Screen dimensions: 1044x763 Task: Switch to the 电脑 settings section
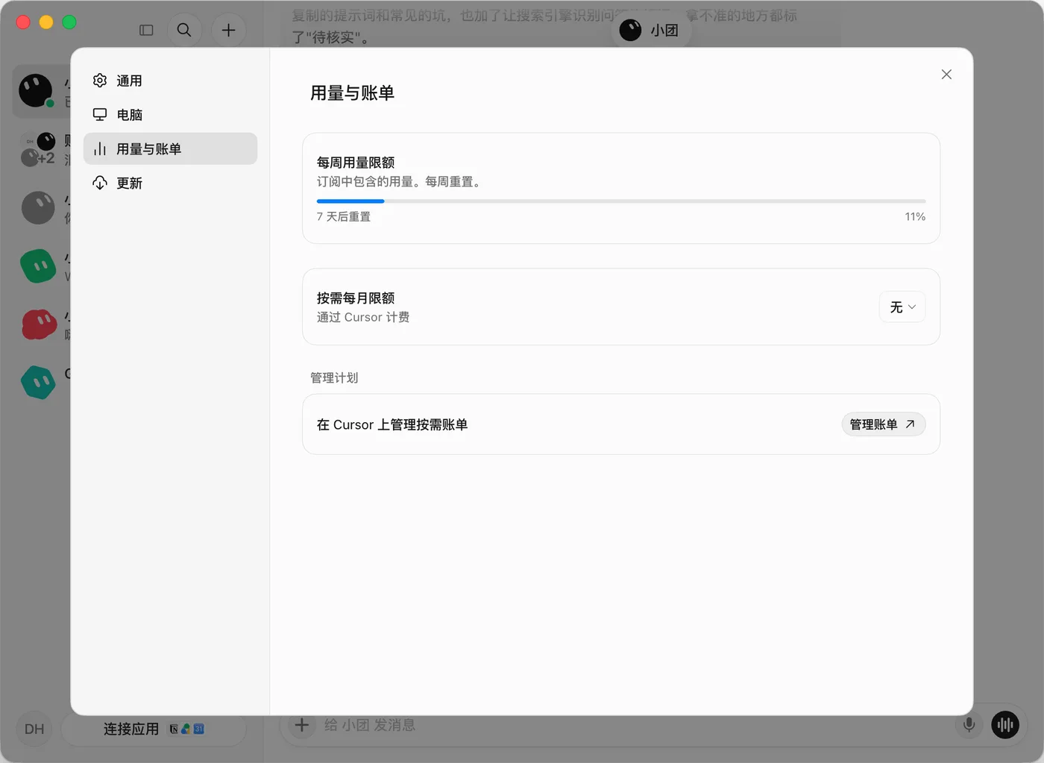click(x=170, y=115)
